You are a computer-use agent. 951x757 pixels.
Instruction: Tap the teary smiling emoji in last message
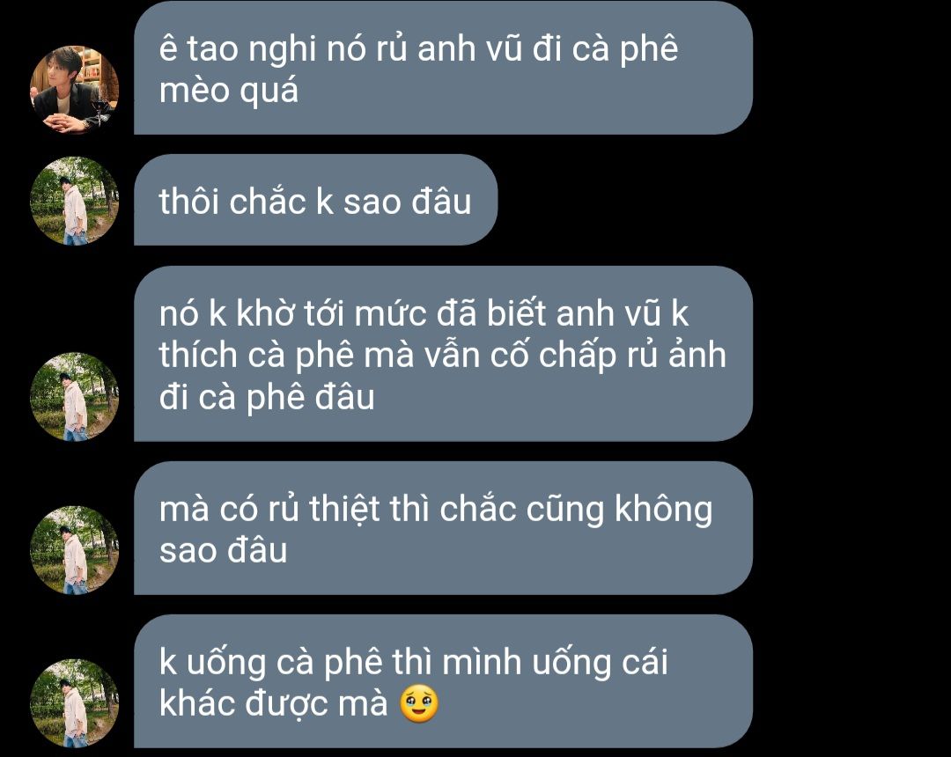(419, 704)
